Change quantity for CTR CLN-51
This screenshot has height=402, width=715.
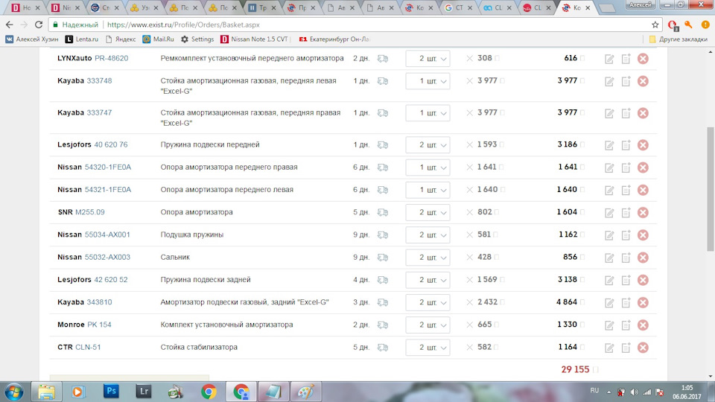pyautogui.click(x=428, y=348)
